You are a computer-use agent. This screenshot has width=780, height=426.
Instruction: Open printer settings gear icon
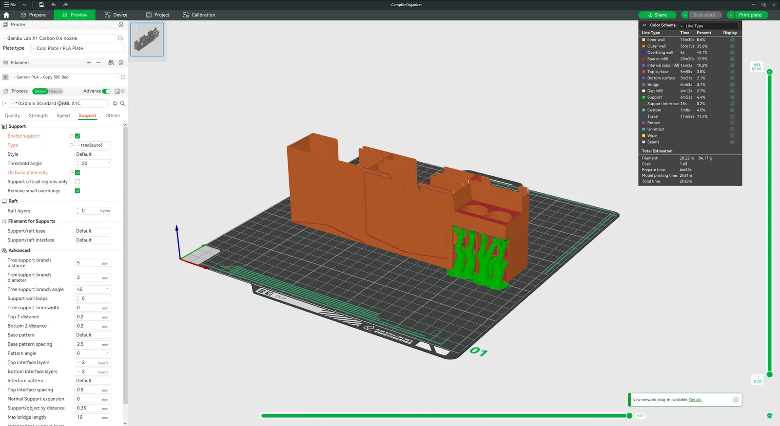[121, 25]
